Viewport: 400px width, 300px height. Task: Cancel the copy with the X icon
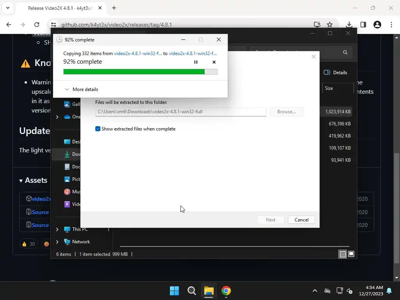tap(214, 62)
